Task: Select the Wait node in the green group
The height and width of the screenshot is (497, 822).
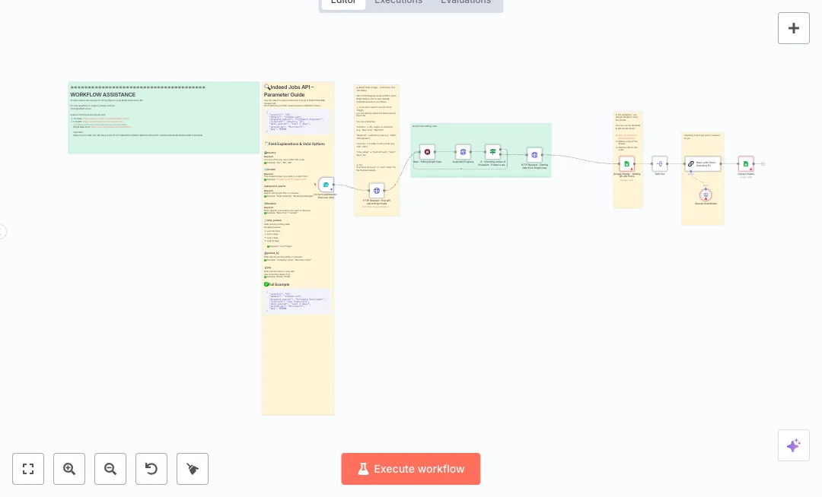Action: tap(427, 152)
